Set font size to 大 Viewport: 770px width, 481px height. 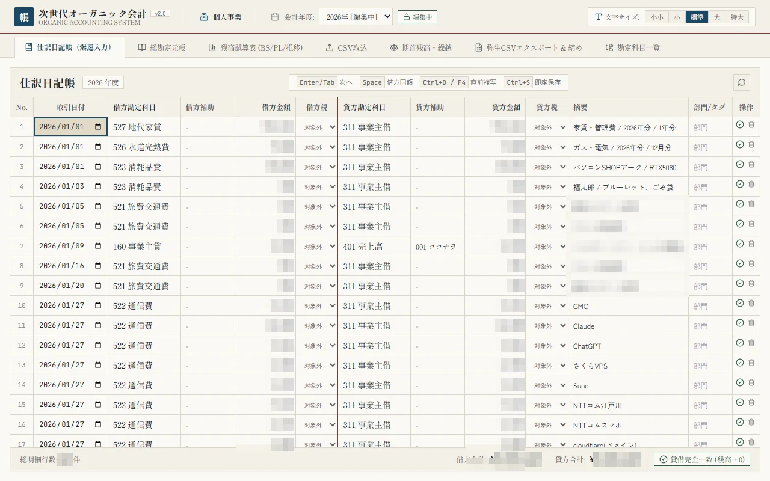pos(716,17)
